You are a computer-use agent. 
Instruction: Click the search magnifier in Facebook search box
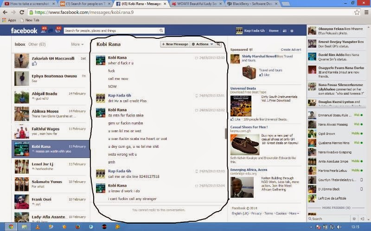161,30
